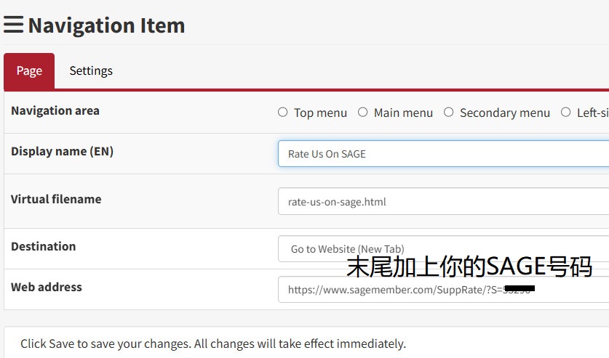The image size is (609, 358).
Task: Click the Navigation area label
Action: point(55,111)
